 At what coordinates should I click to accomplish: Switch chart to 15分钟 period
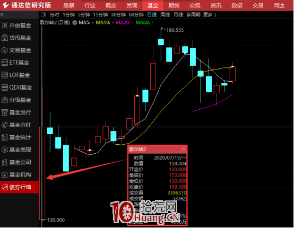[x=100, y=15]
